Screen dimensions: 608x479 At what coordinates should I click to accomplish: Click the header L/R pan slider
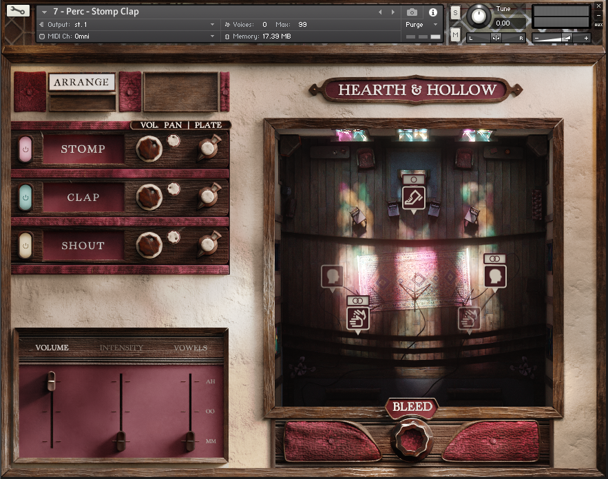(496, 38)
